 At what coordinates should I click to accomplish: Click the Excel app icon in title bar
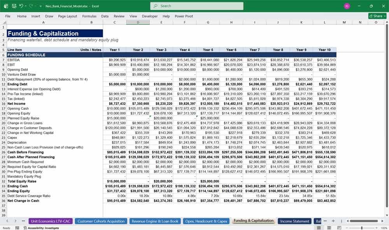(x=6, y=6)
